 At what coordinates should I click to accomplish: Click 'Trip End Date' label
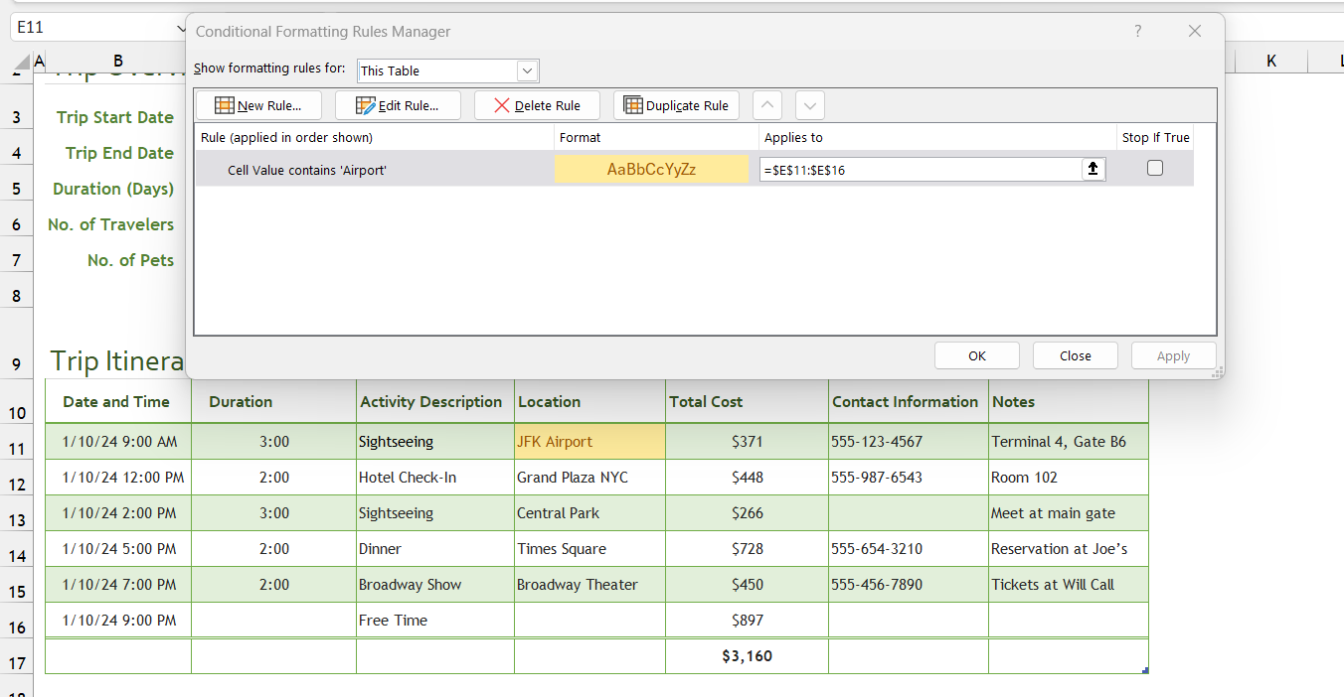tap(119, 153)
